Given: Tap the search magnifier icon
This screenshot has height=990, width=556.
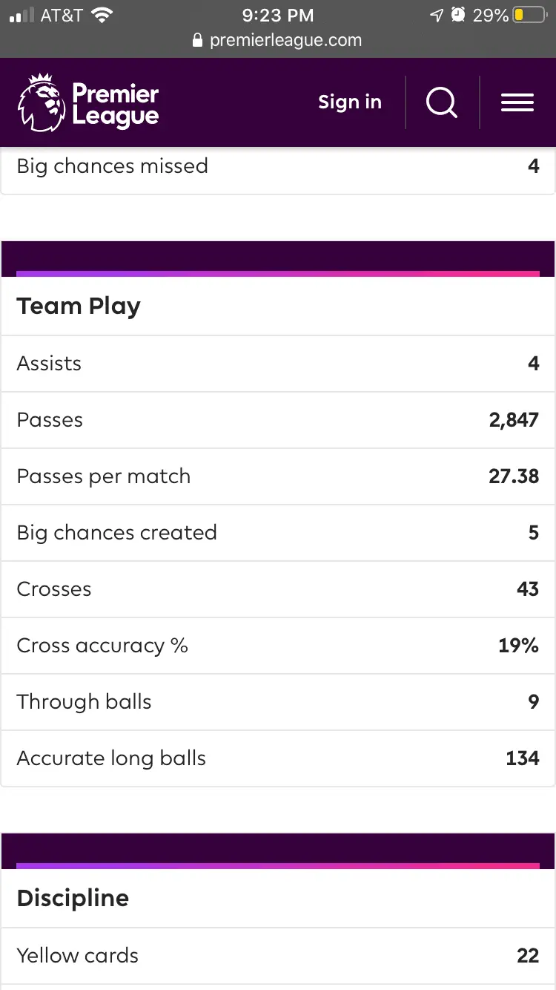Looking at the screenshot, I should click(x=442, y=102).
